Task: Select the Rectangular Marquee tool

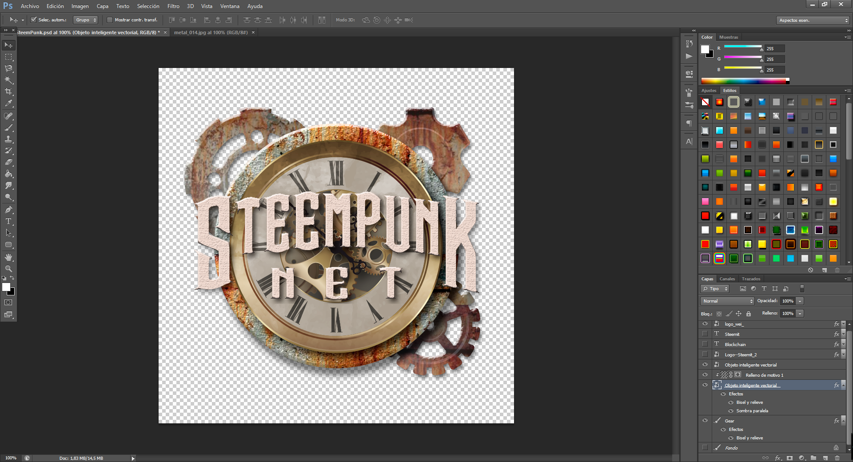Action: (x=8, y=57)
